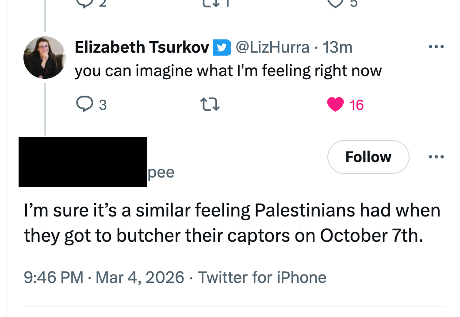Click the Follow button
Viewport: 460px width, 317px height.
(x=368, y=157)
